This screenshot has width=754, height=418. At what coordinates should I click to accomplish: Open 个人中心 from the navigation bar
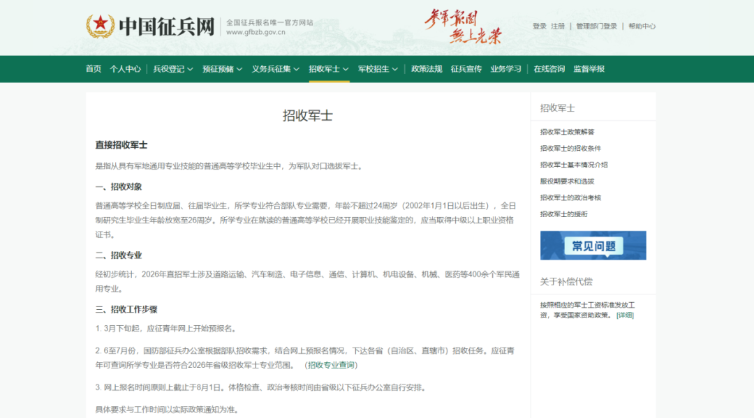(x=125, y=69)
